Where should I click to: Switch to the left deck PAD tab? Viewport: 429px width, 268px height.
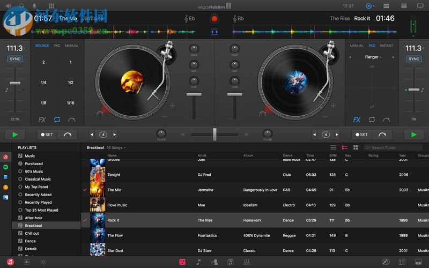point(57,46)
